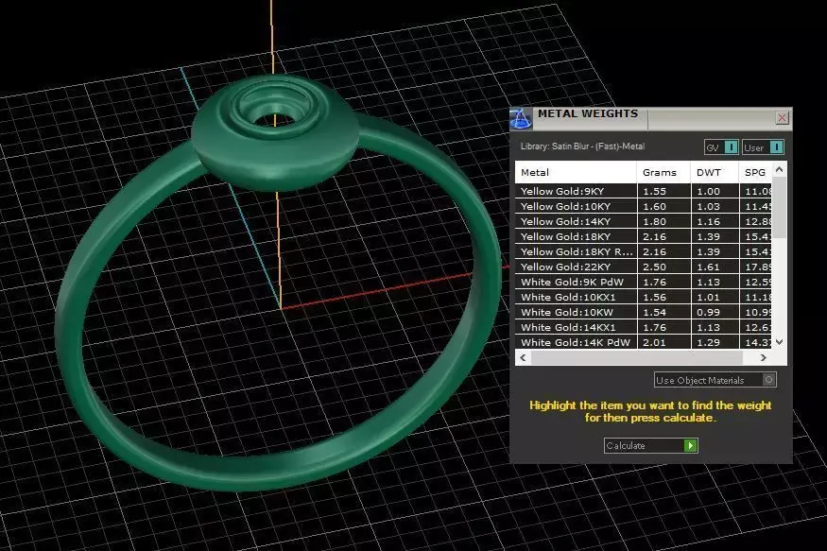Viewport: 827px width, 551px height.
Task: Click the table's scroll up arrow
Action: [x=780, y=169]
